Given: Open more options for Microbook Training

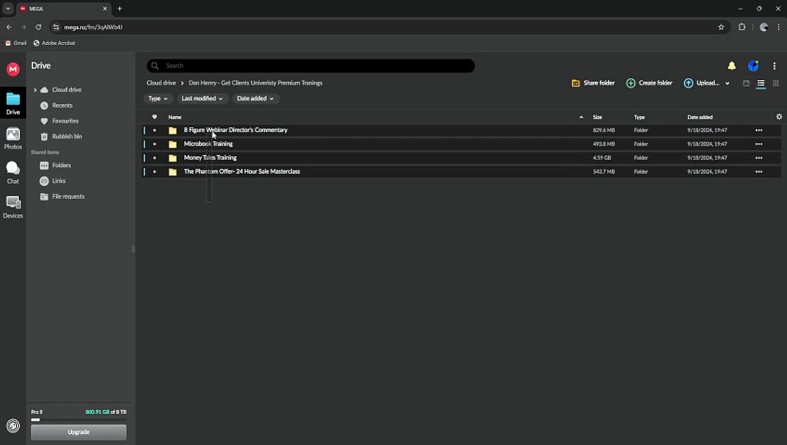Looking at the screenshot, I should point(759,144).
